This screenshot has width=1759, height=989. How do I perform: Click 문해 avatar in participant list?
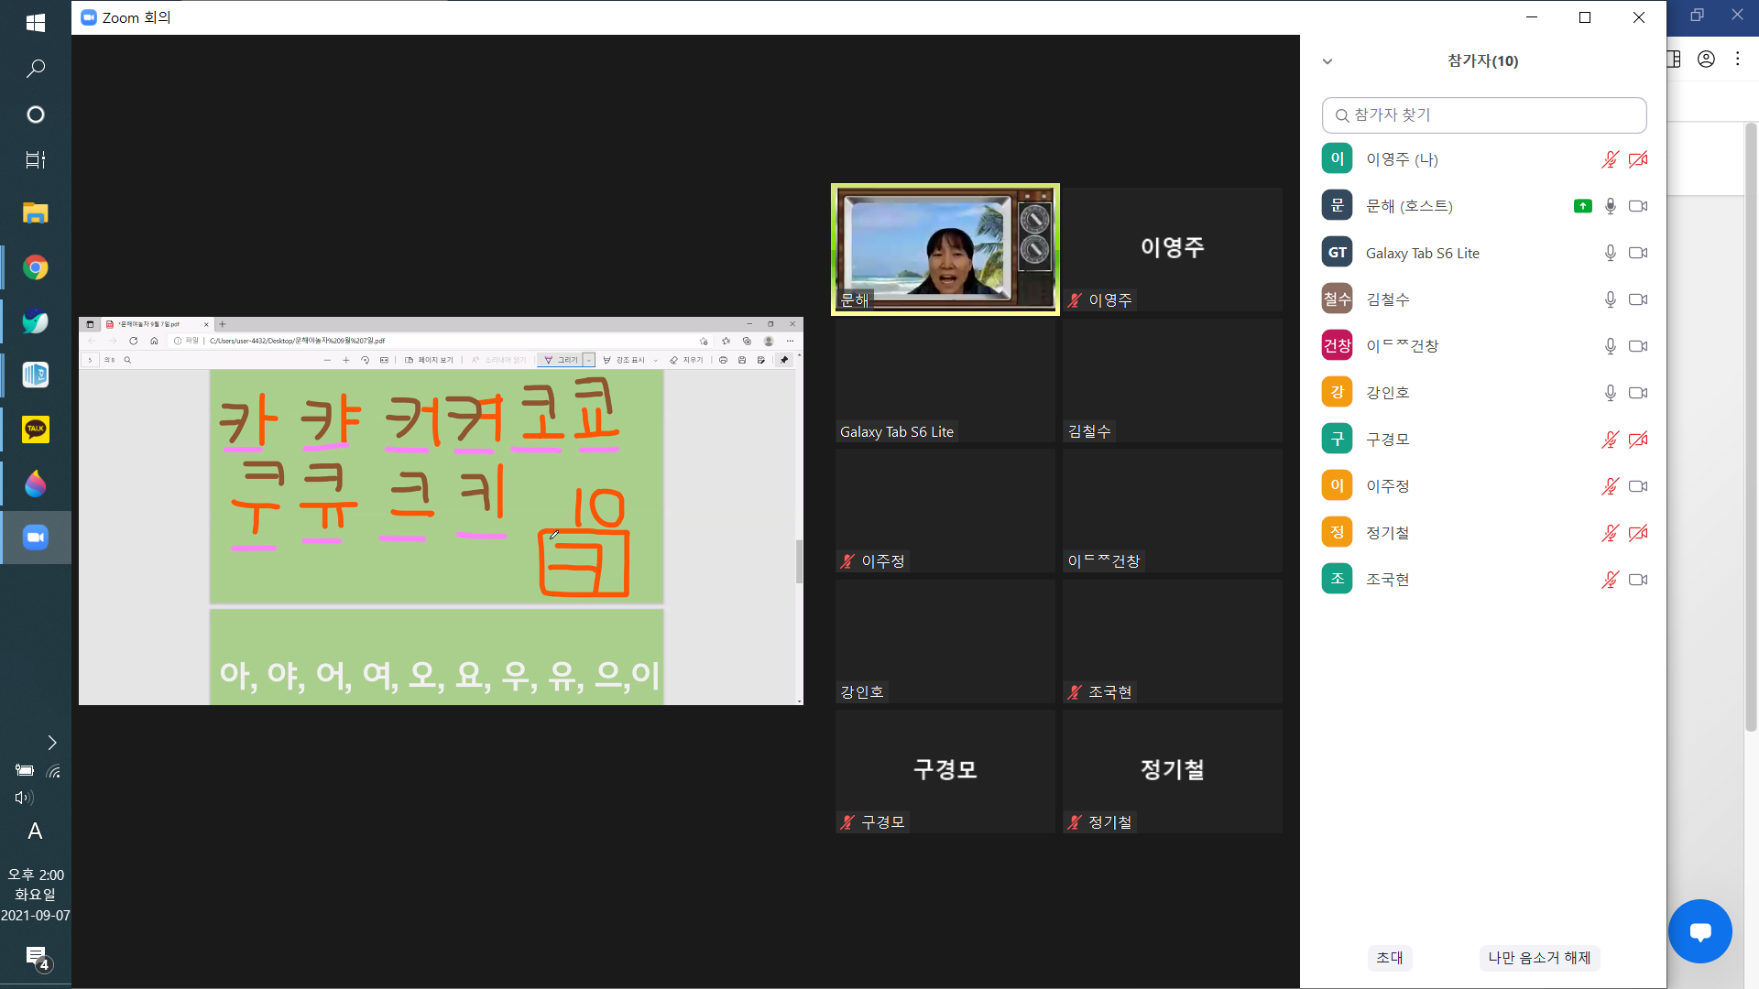1337,205
